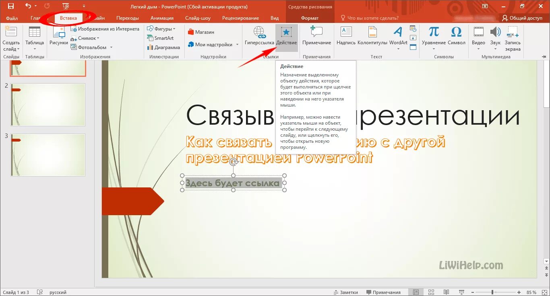Switch to the Переходы tab

128,18
